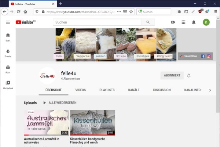Switch to the VIDEOS tab
The height and width of the screenshot is (147, 220).
pos(80,90)
